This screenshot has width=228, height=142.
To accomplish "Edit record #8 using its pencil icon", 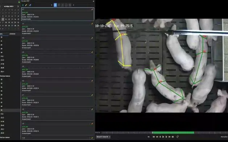I will [92, 109].
